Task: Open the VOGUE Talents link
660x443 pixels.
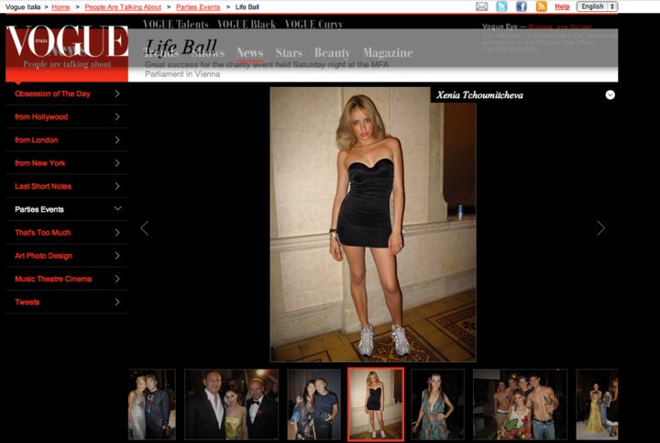Action: pyautogui.click(x=175, y=25)
